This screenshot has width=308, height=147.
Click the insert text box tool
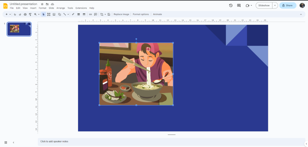(49, 14)
